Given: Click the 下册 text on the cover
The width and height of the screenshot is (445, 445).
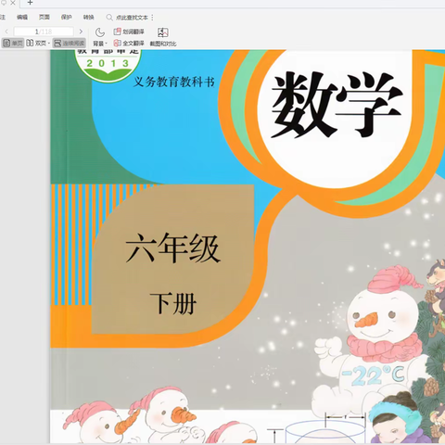Looking at the screenshot, I should [x=173, y=303].
